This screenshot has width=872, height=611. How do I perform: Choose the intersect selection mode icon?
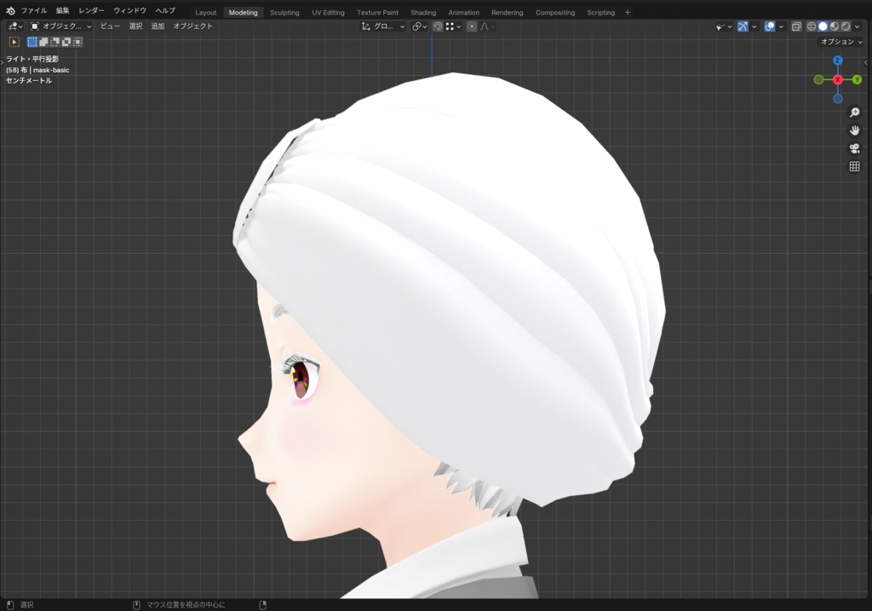[x=77, y=42]
